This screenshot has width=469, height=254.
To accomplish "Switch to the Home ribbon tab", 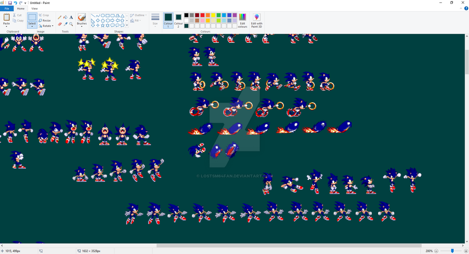I will [x=21, y=8].
